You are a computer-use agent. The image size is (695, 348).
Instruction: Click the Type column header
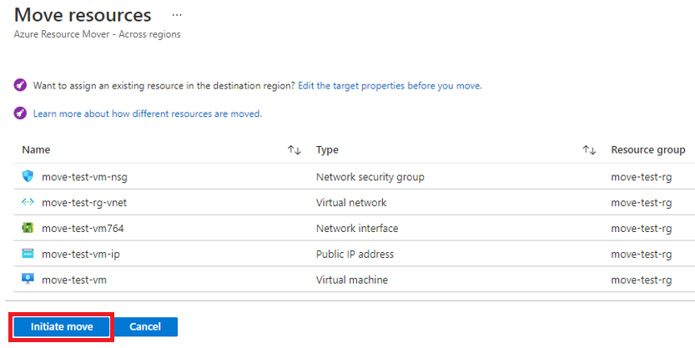tap(327, 150)
